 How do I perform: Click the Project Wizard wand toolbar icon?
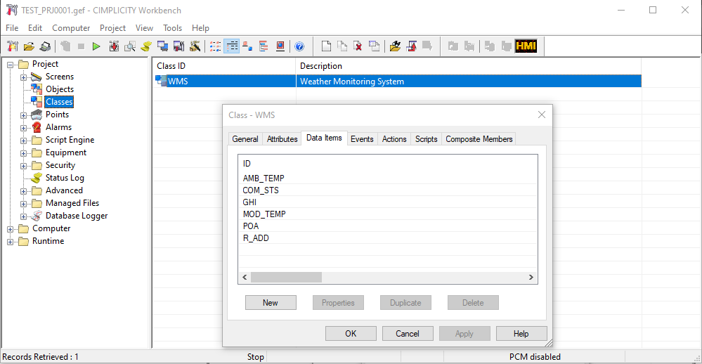coord(195,46)
